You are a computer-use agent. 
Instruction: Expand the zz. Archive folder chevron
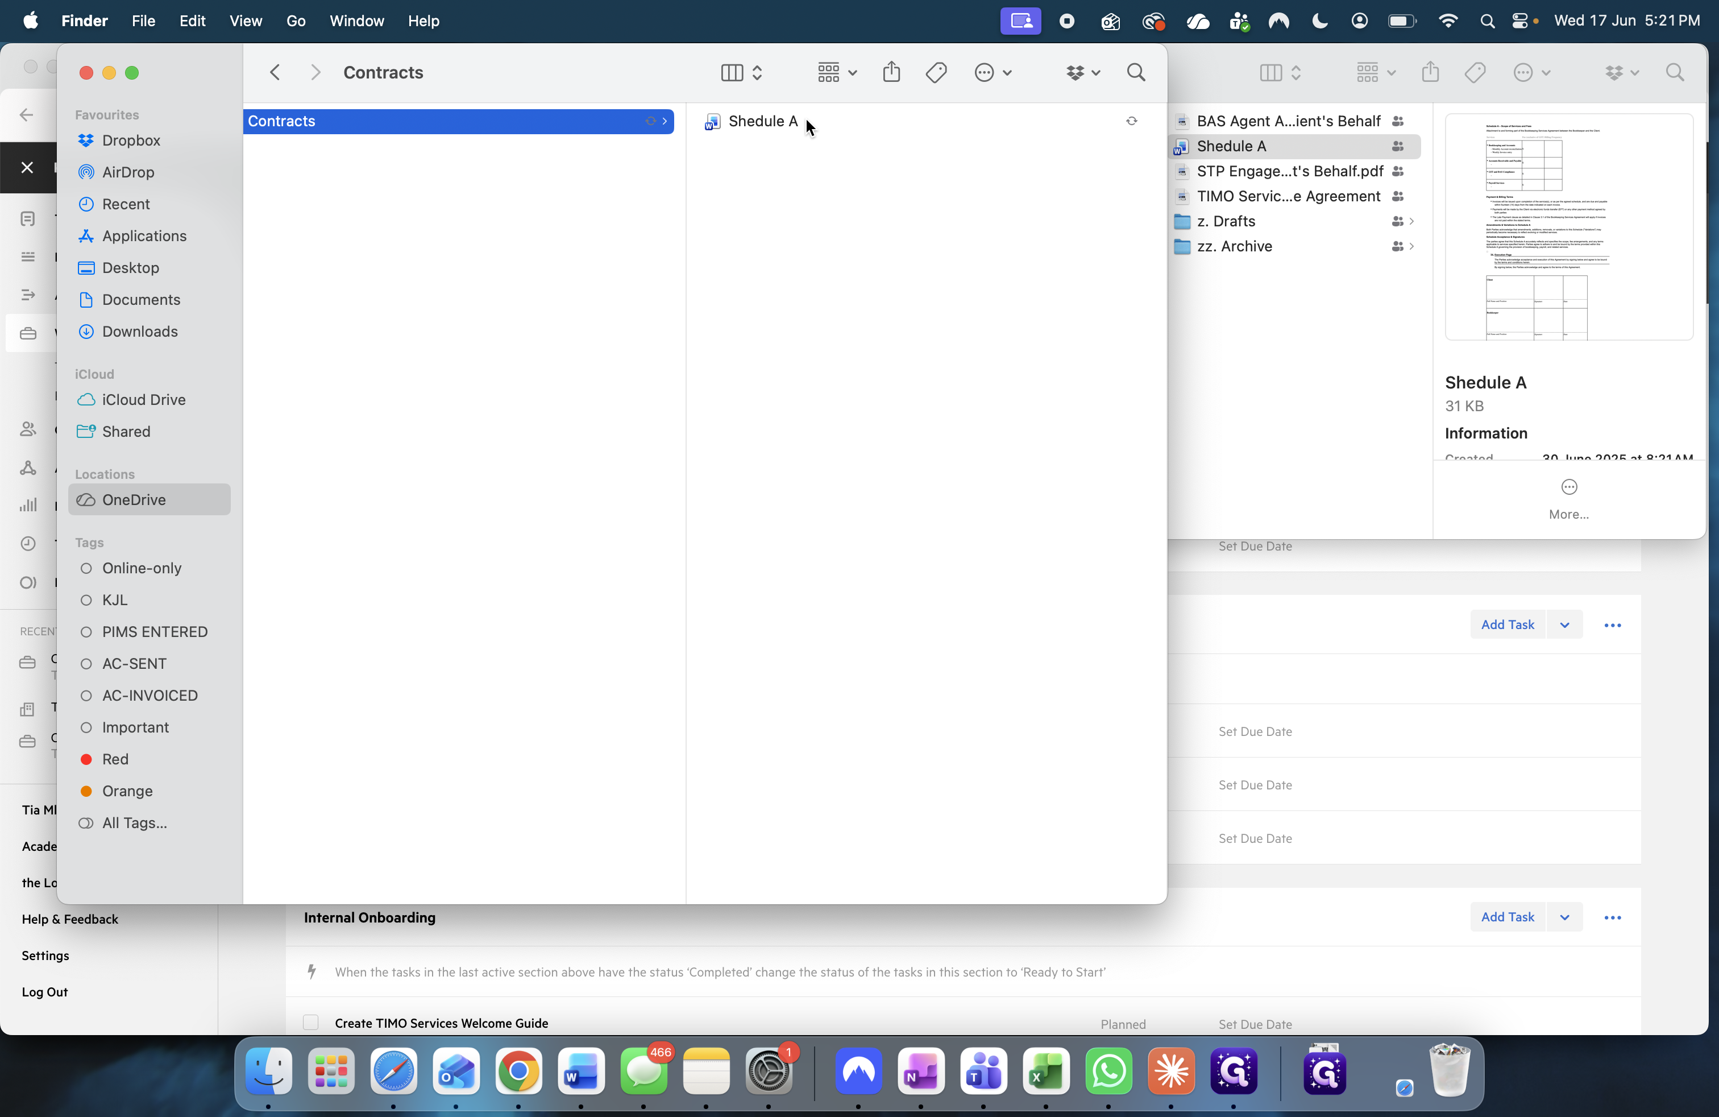click(x=1411, y=246)
